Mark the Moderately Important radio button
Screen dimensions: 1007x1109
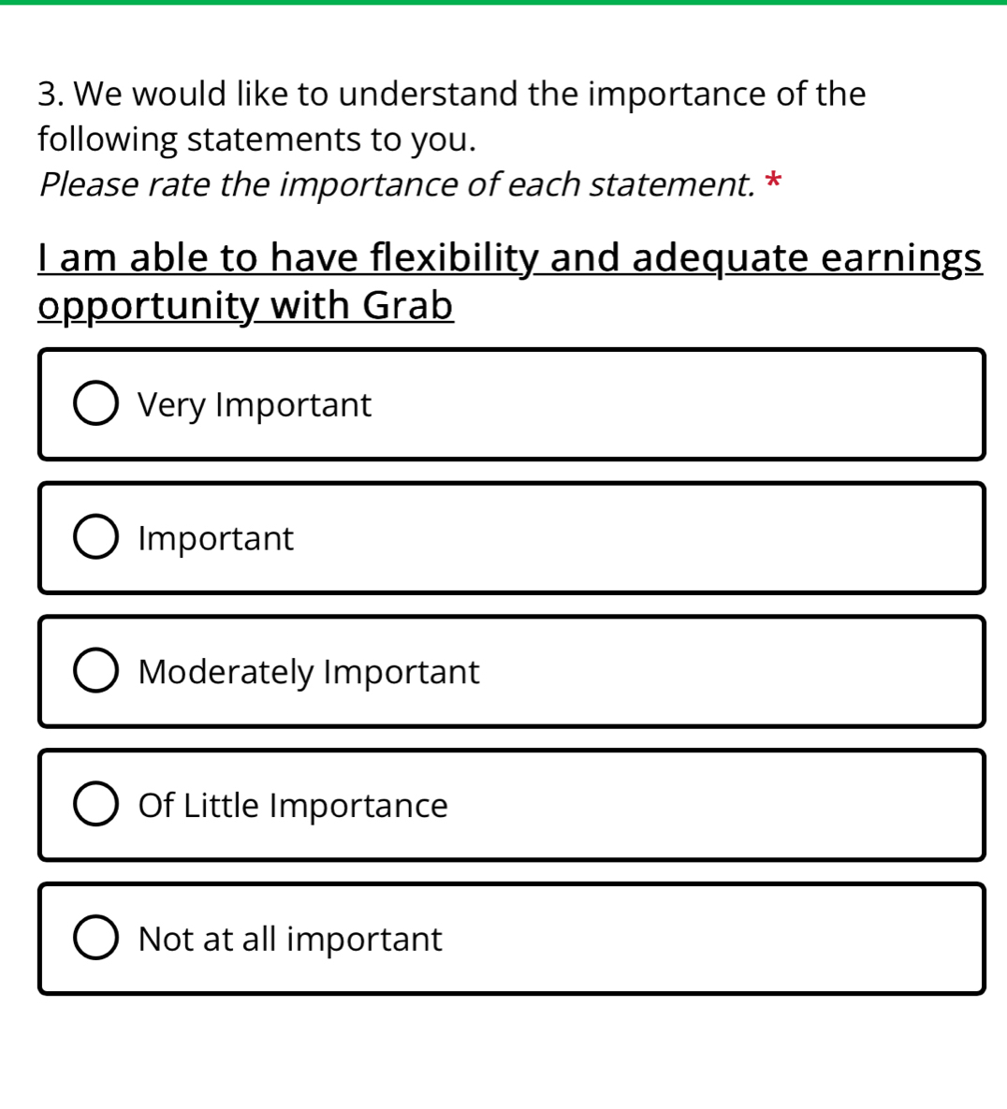point(95,672)
